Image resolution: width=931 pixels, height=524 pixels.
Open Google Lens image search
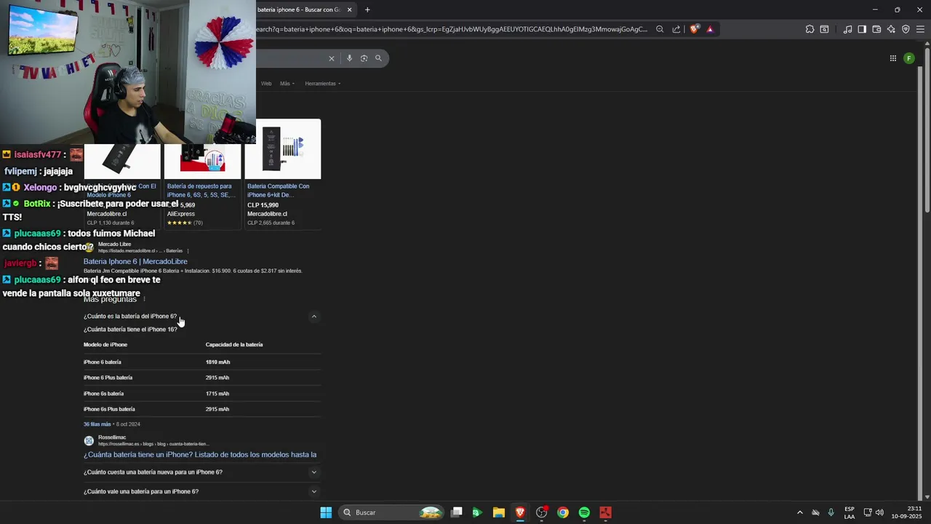tap(364, 58)
